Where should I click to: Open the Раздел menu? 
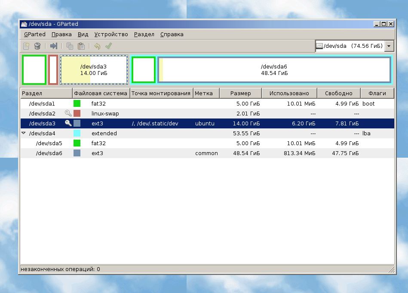(x=144, y=34)
